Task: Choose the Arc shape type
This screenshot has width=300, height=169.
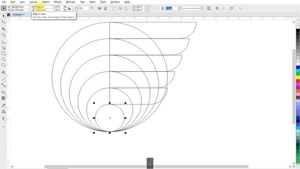Action: 127,8
